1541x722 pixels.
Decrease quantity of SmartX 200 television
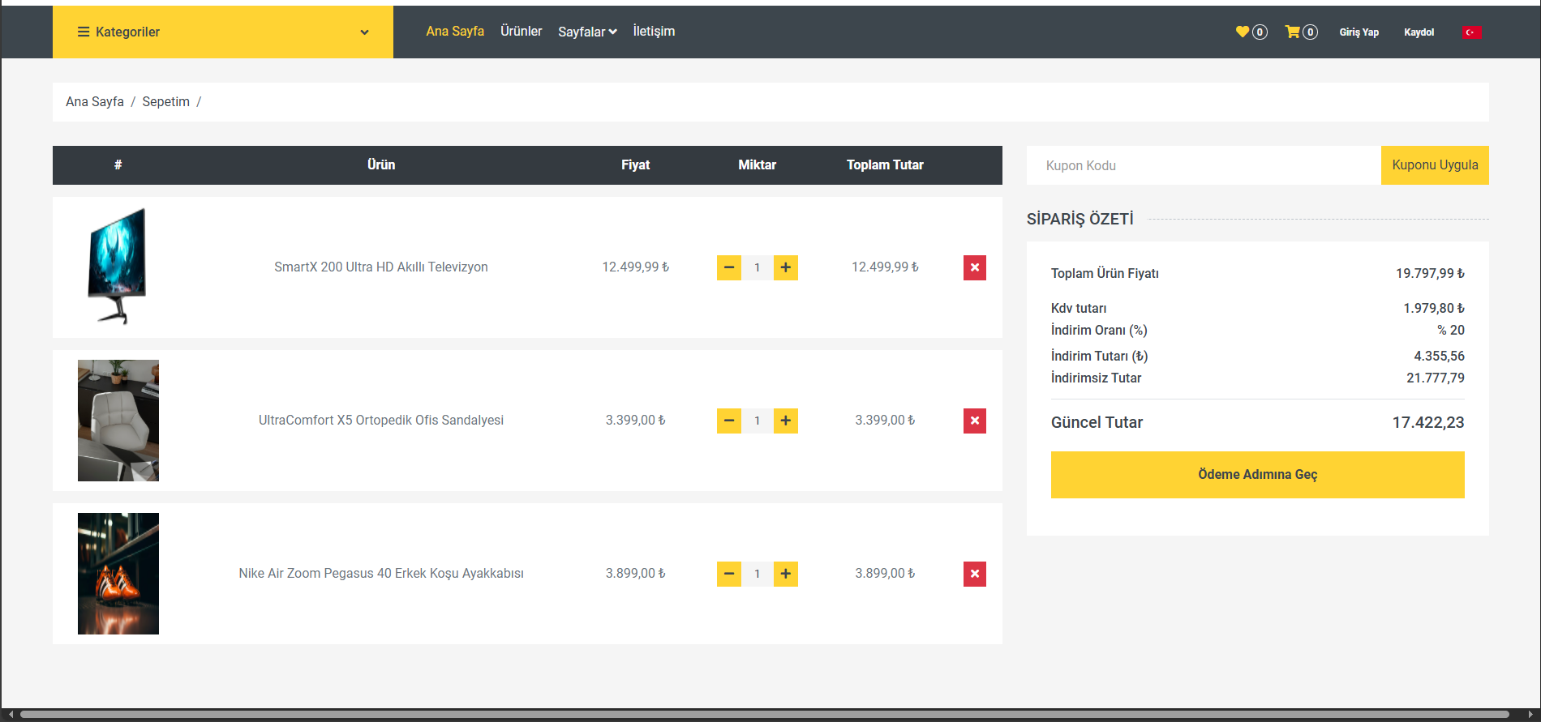pyautogui.click(x=728, y=267)
